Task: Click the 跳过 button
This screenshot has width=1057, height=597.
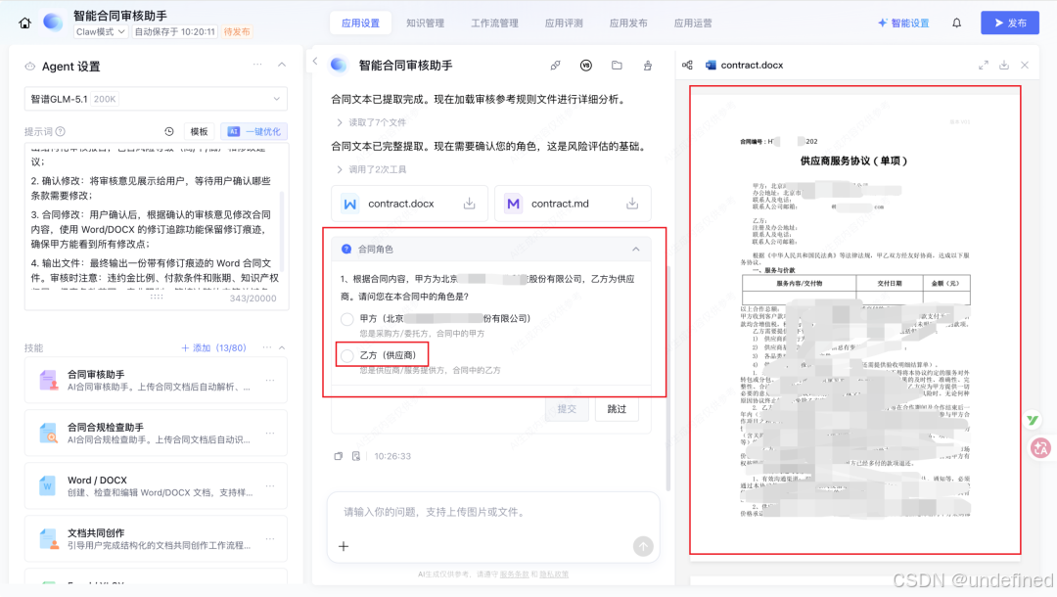Action: [617, 409]
